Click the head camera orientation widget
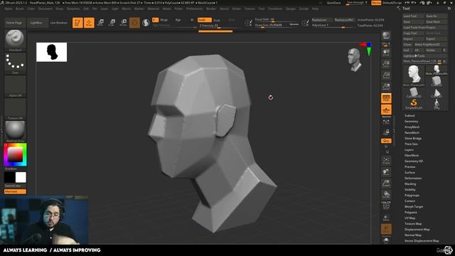This screenshot has width=455, height=256. pos(355,60)
